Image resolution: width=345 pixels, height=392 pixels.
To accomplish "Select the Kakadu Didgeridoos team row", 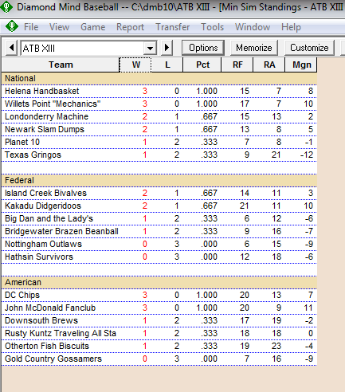I will tap(159, 206).
